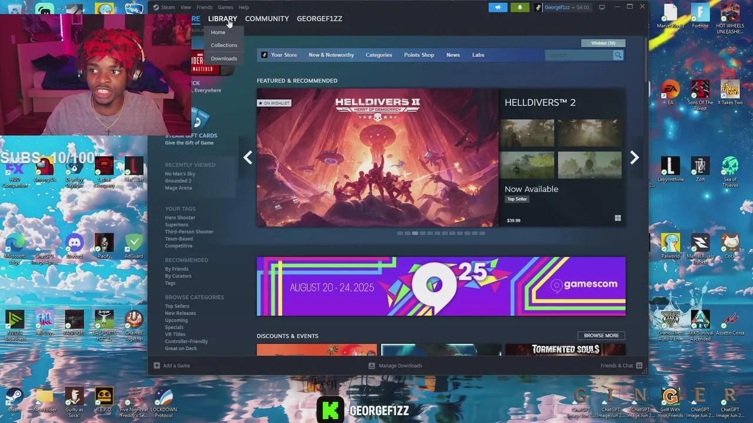Open the Steam desktop shortcut
753x423 pixels.
click(x=15, y=399)
